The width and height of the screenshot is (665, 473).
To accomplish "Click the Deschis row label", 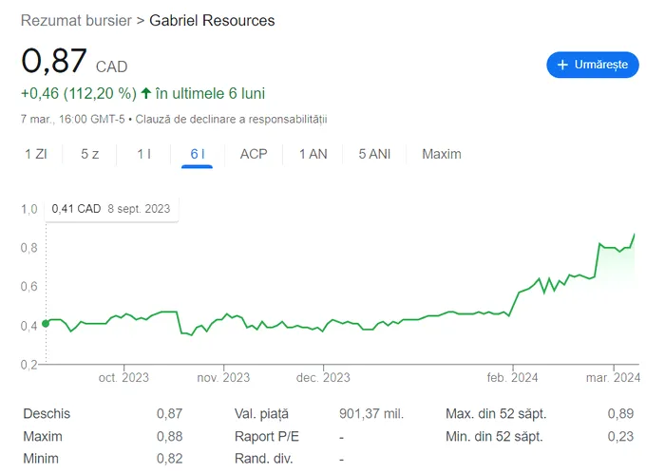I will [x=47, y=414].
